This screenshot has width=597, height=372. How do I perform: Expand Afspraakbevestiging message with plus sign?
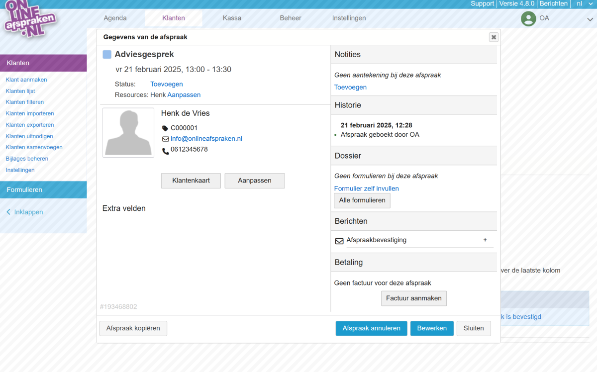click(485, 240)
